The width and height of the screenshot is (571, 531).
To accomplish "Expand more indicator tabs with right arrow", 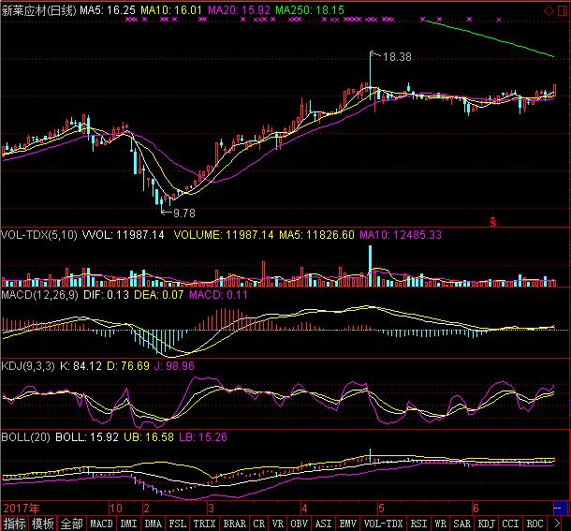I will 557,524.
